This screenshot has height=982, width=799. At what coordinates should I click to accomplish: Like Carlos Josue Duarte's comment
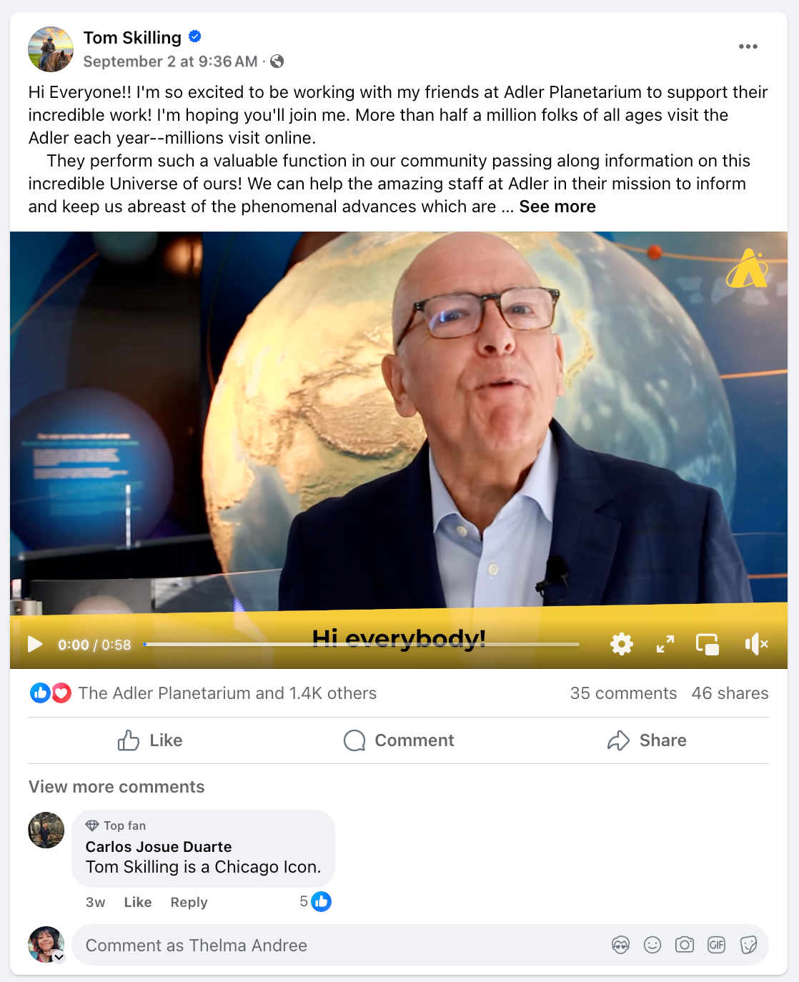138,902
